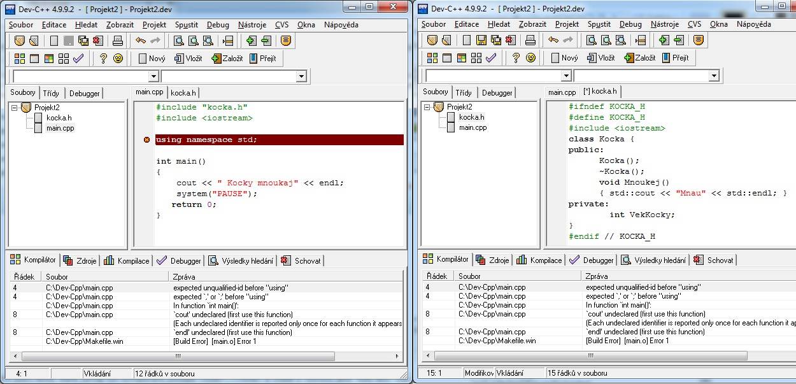Click Založit button in right window
This screenshot has height=384, width=796.
tap(640, 58)
